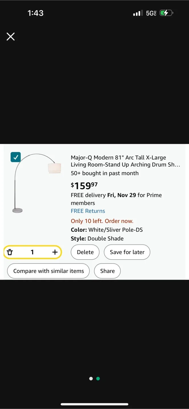189x409 pixels.
Task: Tap the Delete button
Action: pyautogui.click(x=85, y=252)
